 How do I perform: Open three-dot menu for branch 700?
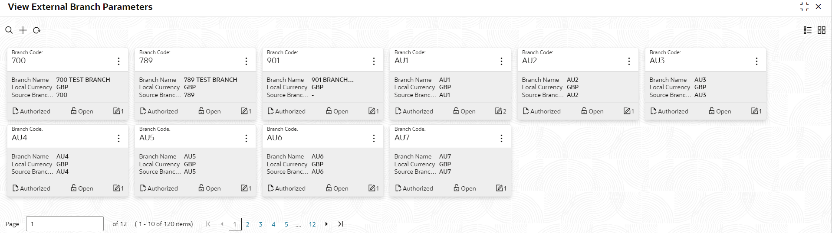[118, 61]
